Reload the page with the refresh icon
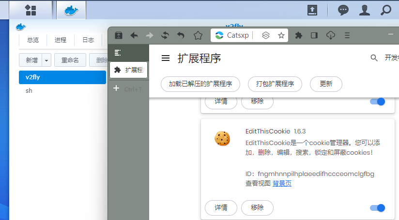Screen dimensions: 399x220 165,35
